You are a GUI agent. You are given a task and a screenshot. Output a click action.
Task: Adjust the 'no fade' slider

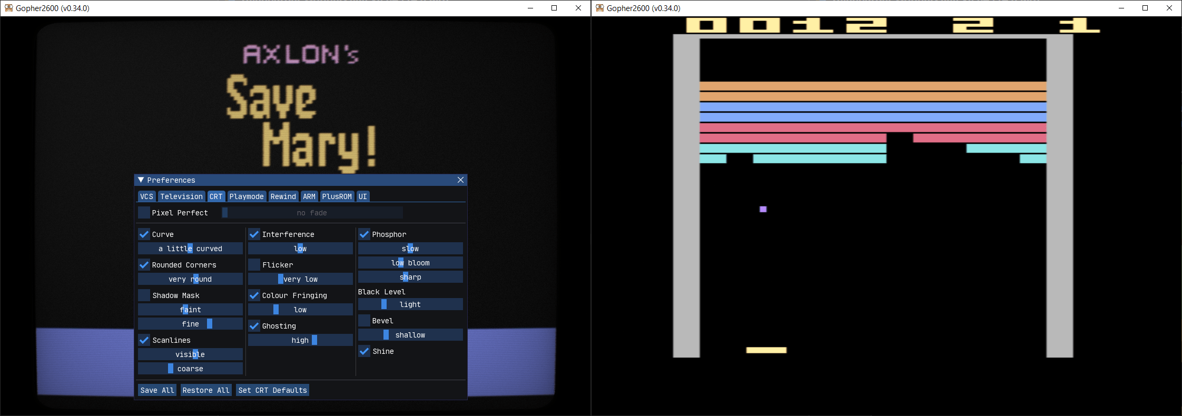click(x=312, y=213)
